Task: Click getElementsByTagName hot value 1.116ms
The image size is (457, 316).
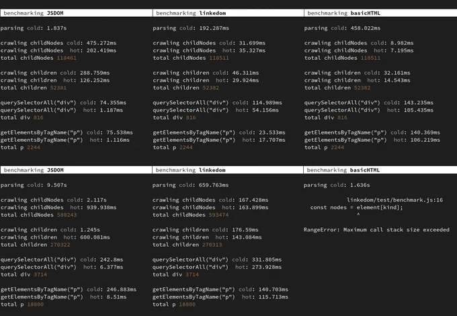Action: click(118, 140)
